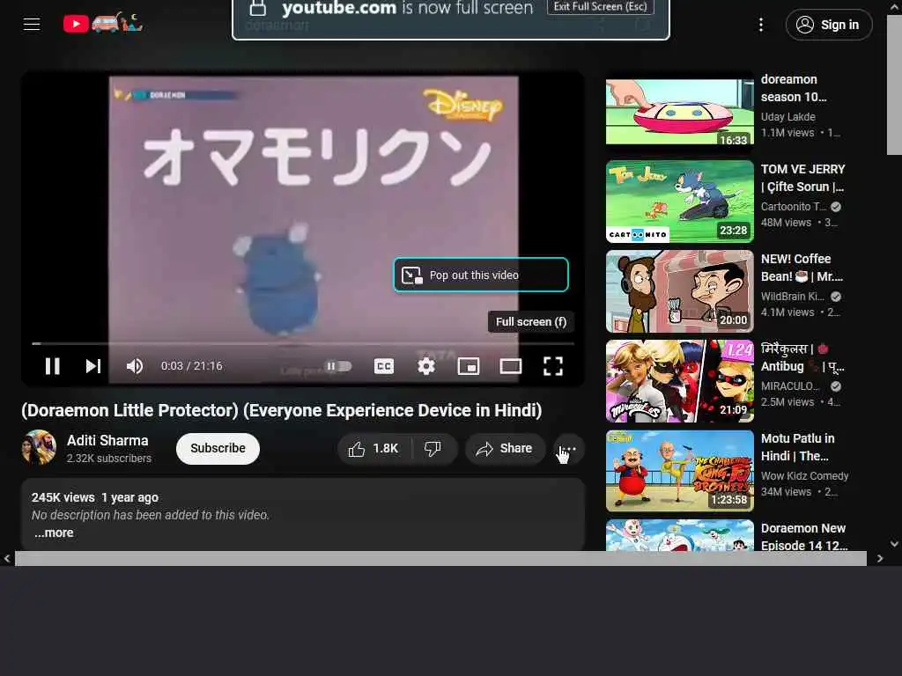This screenshot has width=902, height=676.
Task: Click WildBrain channel name
Action: (792, 296)
